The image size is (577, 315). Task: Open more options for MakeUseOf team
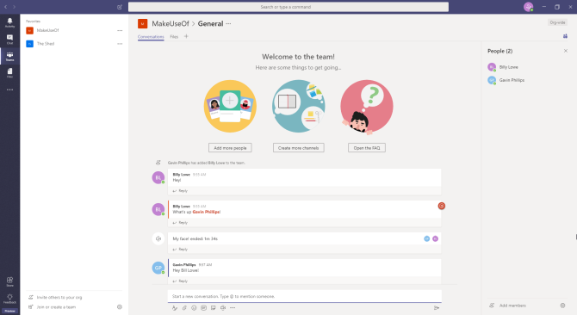pos(120,30)
